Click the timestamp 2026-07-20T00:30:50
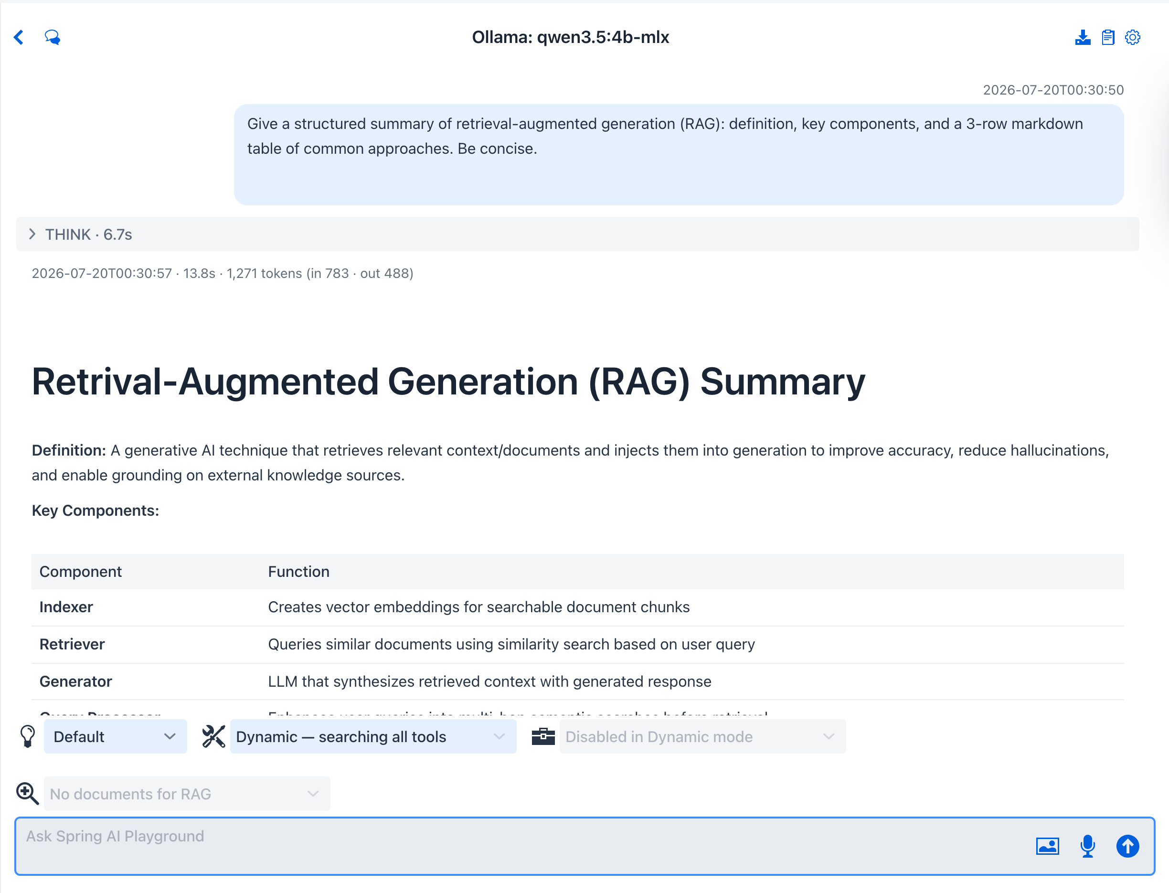1169x893 pixels. (x=1053, y=90)
